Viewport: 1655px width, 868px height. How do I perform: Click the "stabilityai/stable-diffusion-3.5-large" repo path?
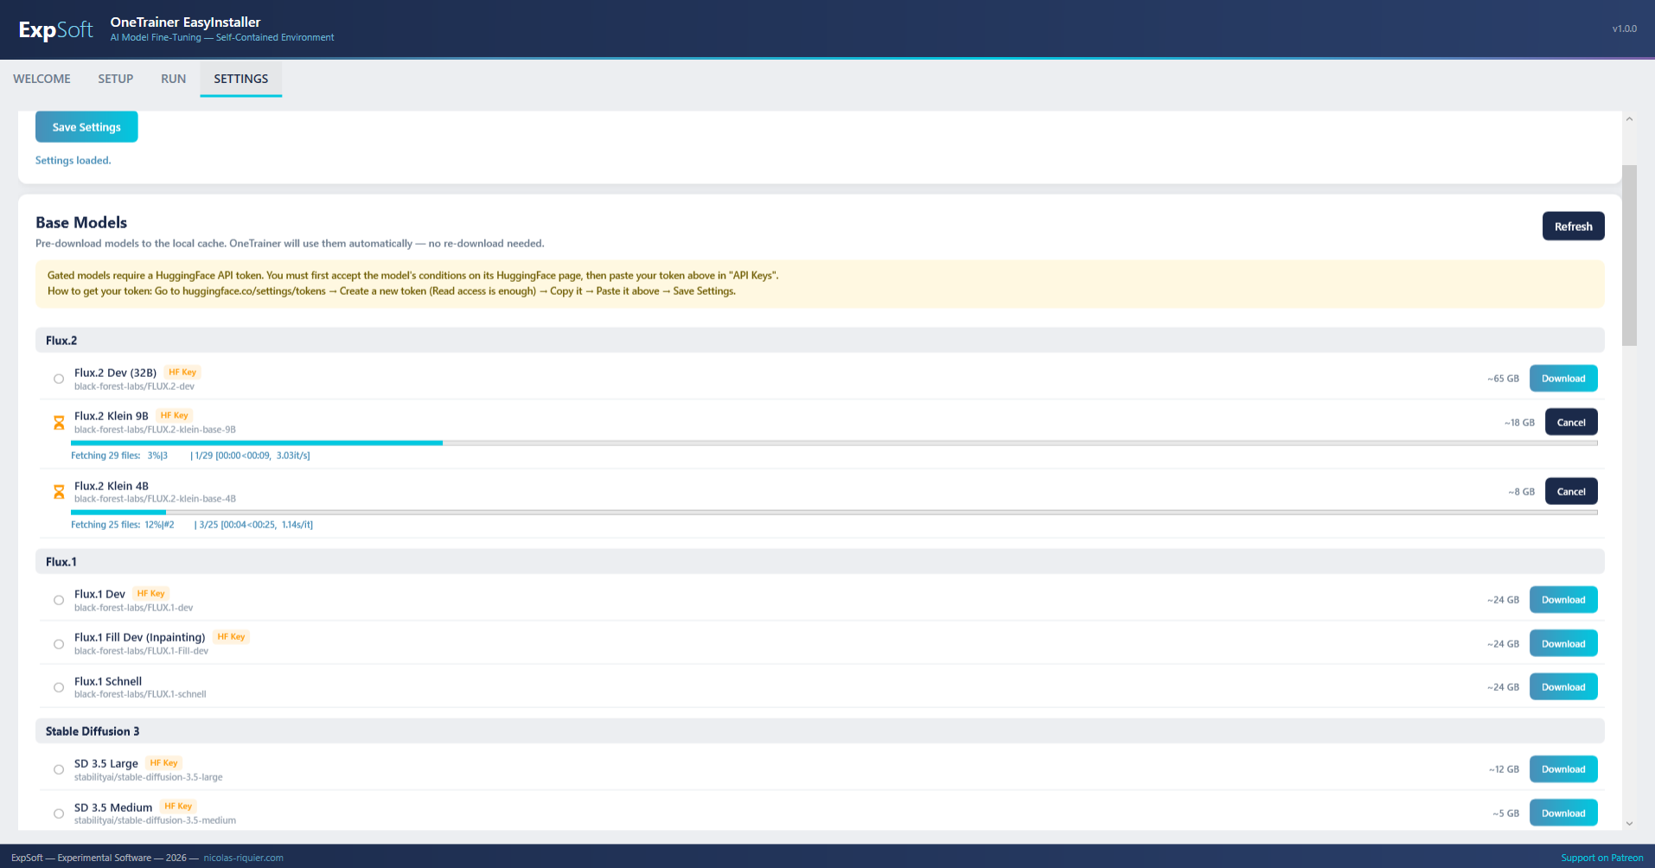pyautogui.click(x=148, y=777)
